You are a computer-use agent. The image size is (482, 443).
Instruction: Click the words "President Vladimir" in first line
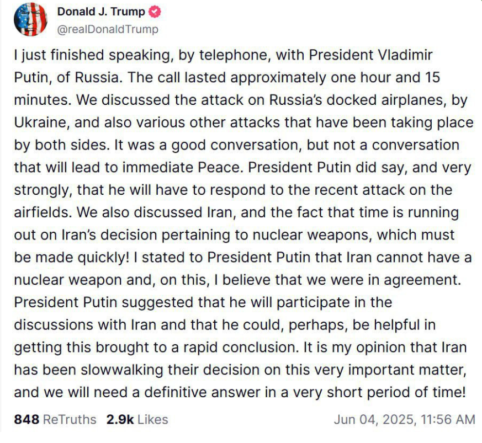370,55
